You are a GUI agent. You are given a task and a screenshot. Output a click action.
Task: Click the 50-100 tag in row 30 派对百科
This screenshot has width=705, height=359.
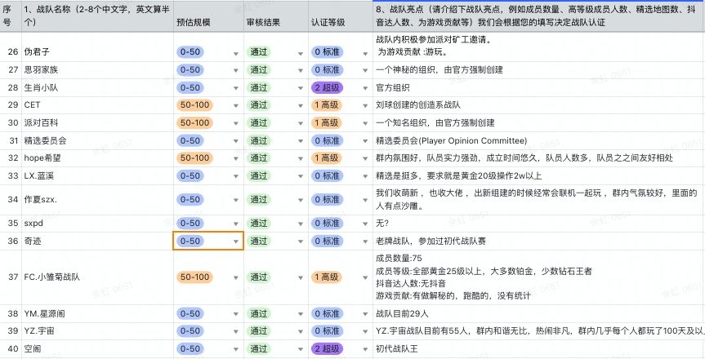(x=194, y=122)
